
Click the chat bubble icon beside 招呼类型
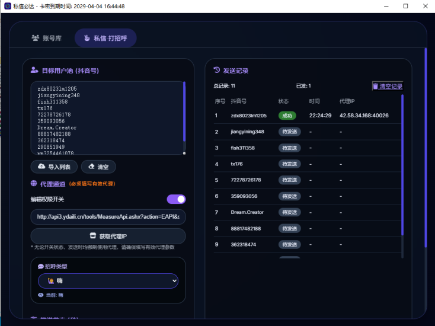coord(40,267)
